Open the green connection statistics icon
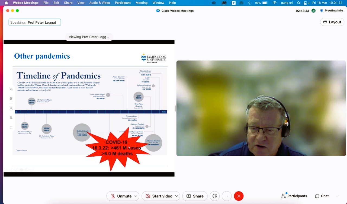Screen dimensions: 347x204 point(313,11)
